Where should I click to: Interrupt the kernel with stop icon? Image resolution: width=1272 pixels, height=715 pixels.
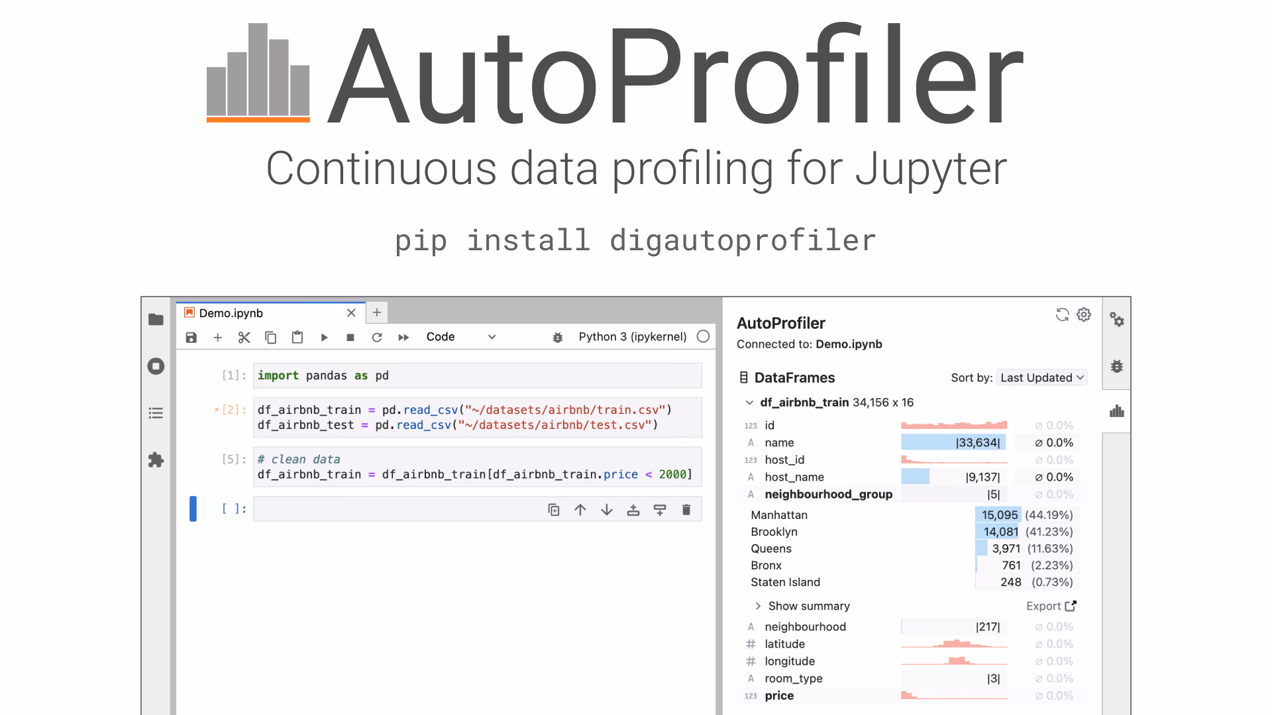tap(350, 337)
